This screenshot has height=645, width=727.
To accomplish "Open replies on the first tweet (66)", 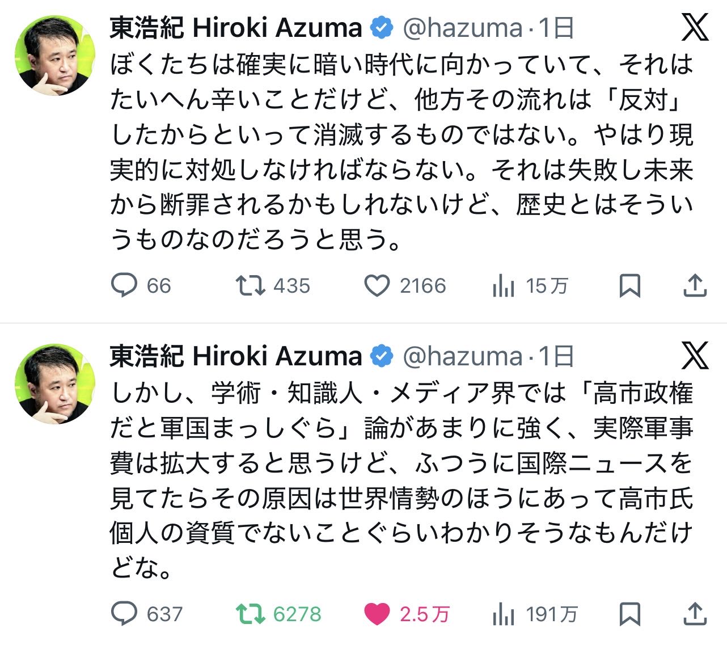I will [124, 285].
